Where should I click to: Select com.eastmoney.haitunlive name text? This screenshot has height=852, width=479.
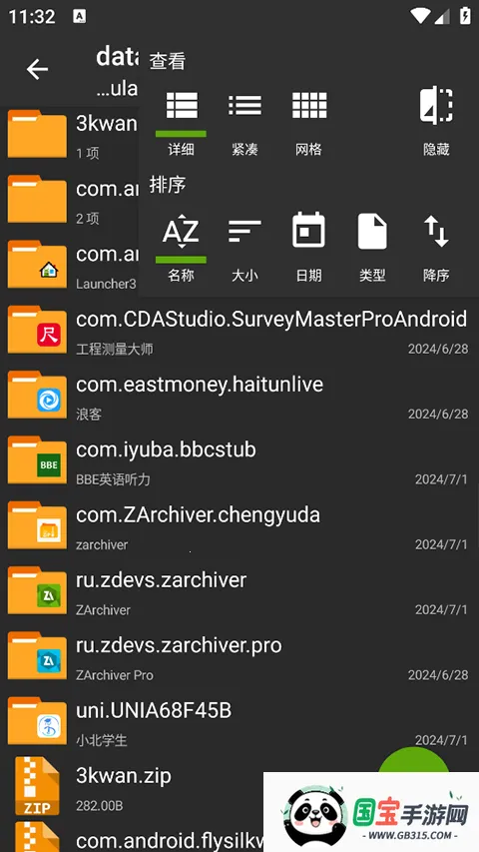200,385
